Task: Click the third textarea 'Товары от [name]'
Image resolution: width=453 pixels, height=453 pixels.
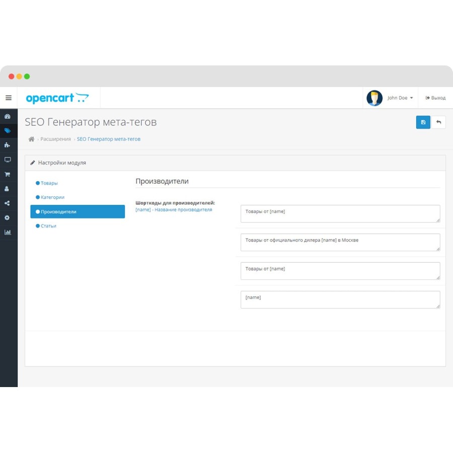Action: coord(340,271)
